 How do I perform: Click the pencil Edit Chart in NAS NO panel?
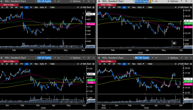[x=183, y=64]
